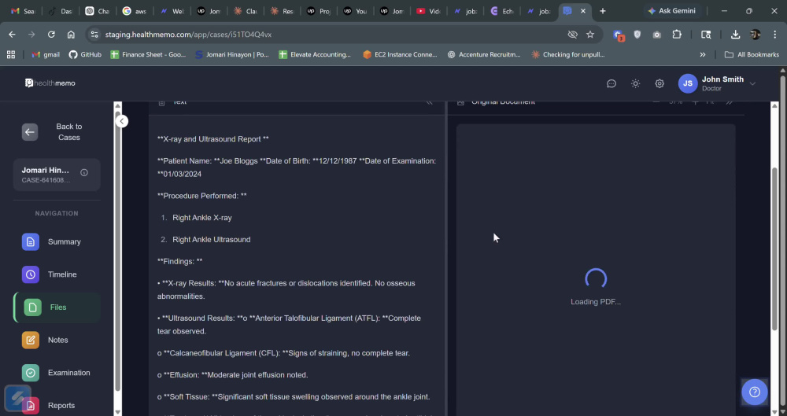Open the Summary navigation item
Viewport: 787px width, 416px height.
[x=57, y=242]
